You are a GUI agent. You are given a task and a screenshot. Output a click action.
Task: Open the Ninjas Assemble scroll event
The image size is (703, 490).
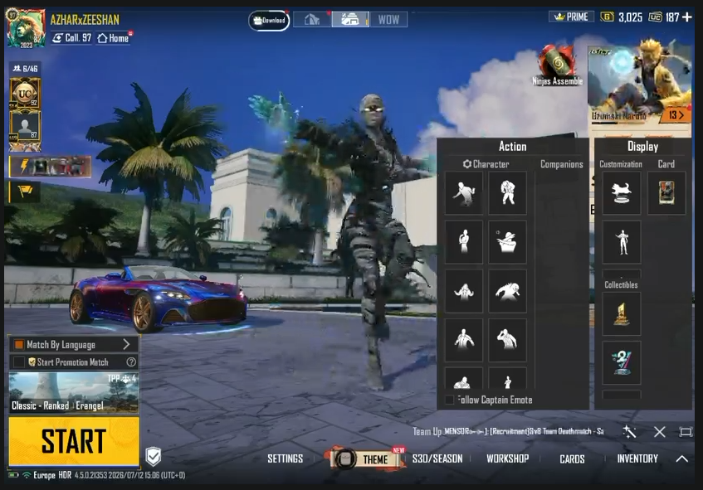[557, 65]
